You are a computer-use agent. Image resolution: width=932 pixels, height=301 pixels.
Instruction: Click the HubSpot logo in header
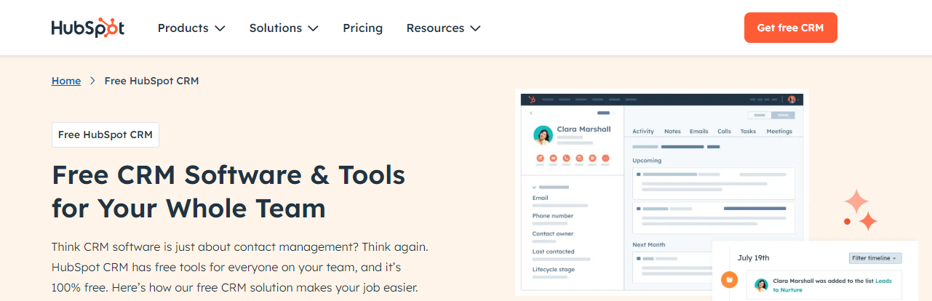88,28
